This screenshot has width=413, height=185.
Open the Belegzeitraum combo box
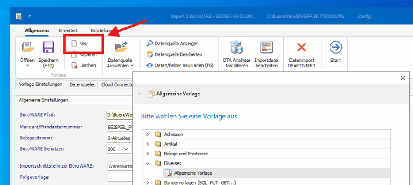click(x=120, y=138)
